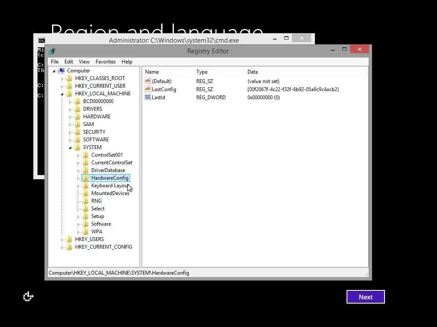Click HKEY_CURRENT_USER folder icon

coord(70,86)
